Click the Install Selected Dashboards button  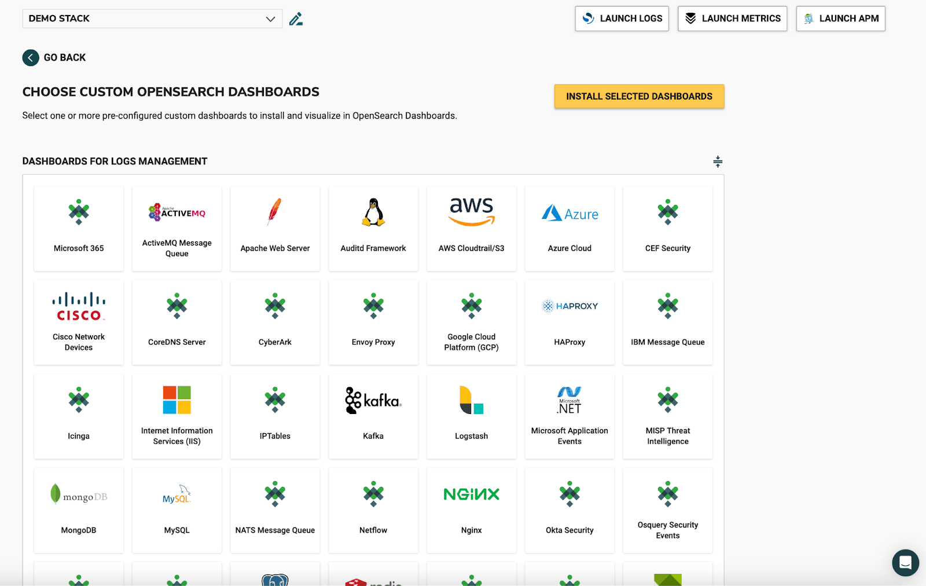coord(639,96)
